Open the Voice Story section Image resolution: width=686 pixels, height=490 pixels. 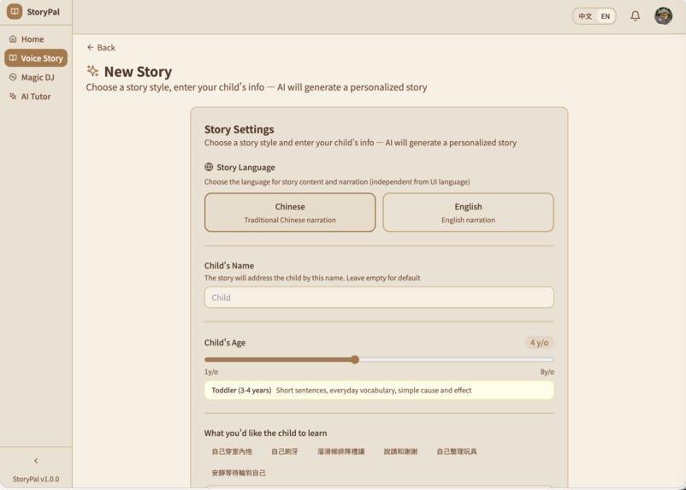pyautogui.click(x=36, y=58)
